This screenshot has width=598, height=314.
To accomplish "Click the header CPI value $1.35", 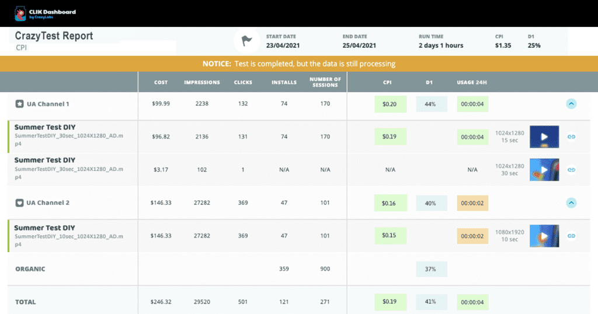I will click(503, 46).
